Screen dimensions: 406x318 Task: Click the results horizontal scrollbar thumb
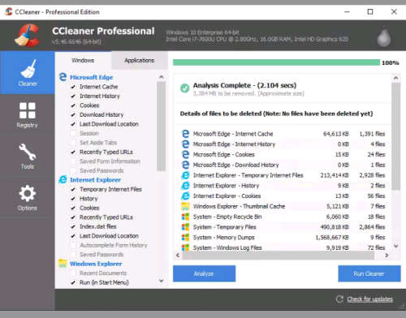click(279, 255)
